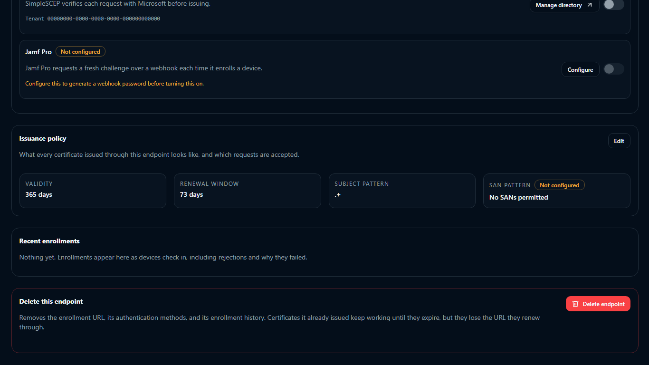
Task: Open Manage directory
Action: 564,5
